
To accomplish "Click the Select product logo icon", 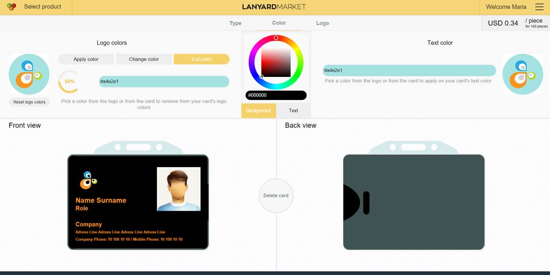I will point(11,7).
